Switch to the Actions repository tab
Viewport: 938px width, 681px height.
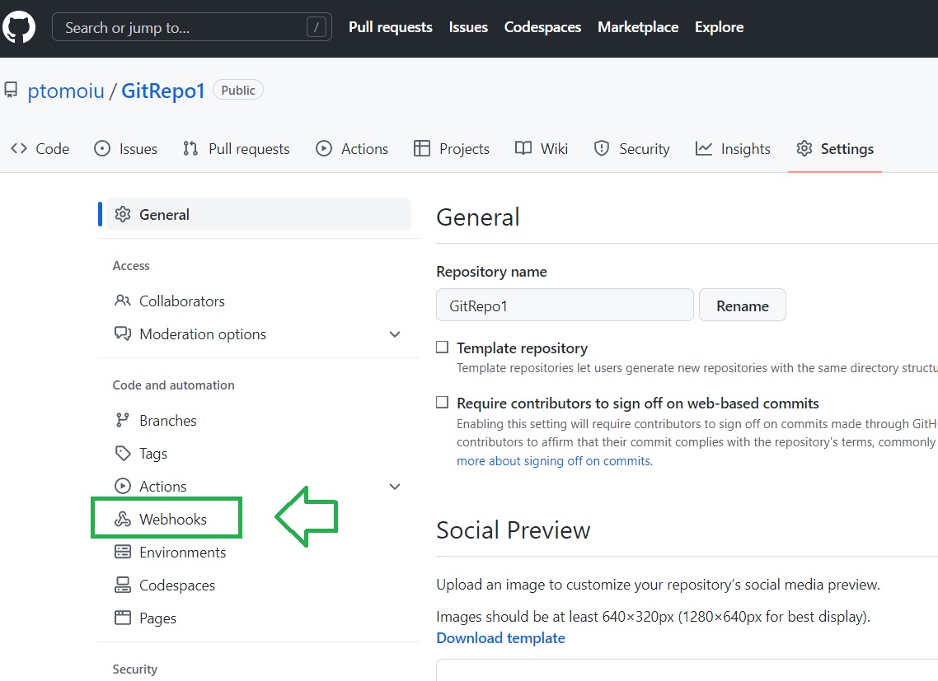[x=352, y=148]
